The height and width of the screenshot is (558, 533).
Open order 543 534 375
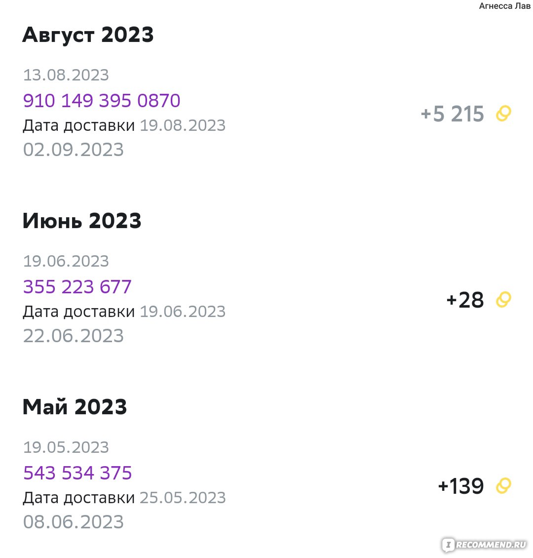coord(77,473)
